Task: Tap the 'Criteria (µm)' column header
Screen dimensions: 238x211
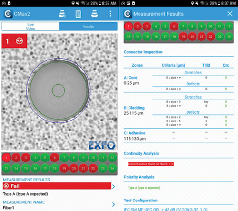Action: [x=173, y=65]
